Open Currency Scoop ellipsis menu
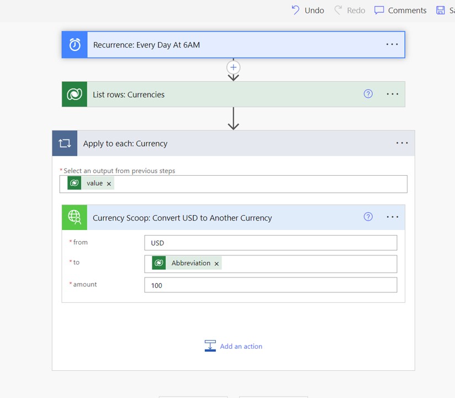 point(392,217)
